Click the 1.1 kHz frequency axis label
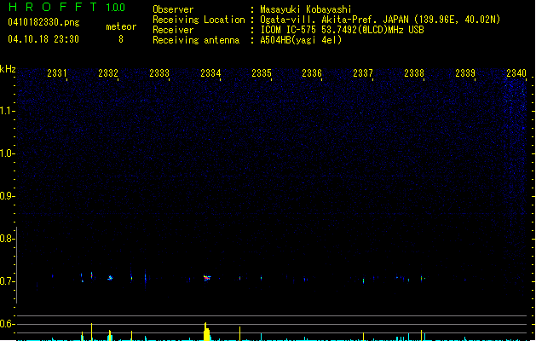 tap(7, 111)
